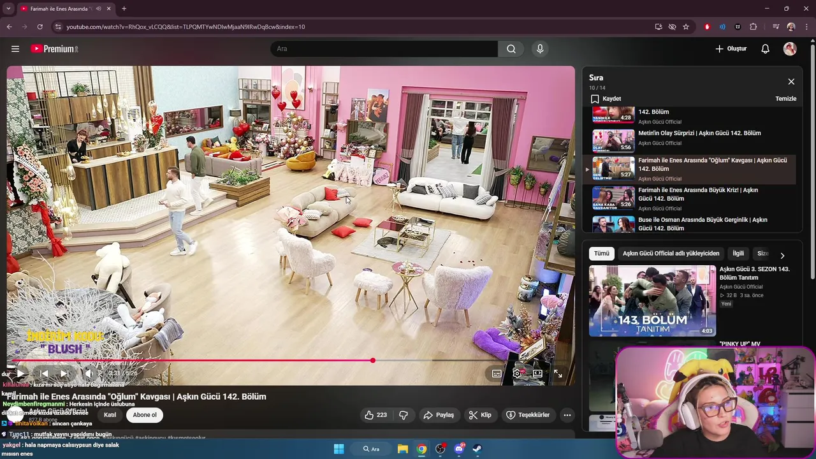This screenshot has width=816, height=459.
Task: Open the blue sound-wave extension
Action: (x=722, y=27)
